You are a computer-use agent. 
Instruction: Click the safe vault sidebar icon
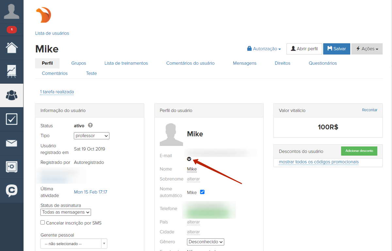click(11, 167)
